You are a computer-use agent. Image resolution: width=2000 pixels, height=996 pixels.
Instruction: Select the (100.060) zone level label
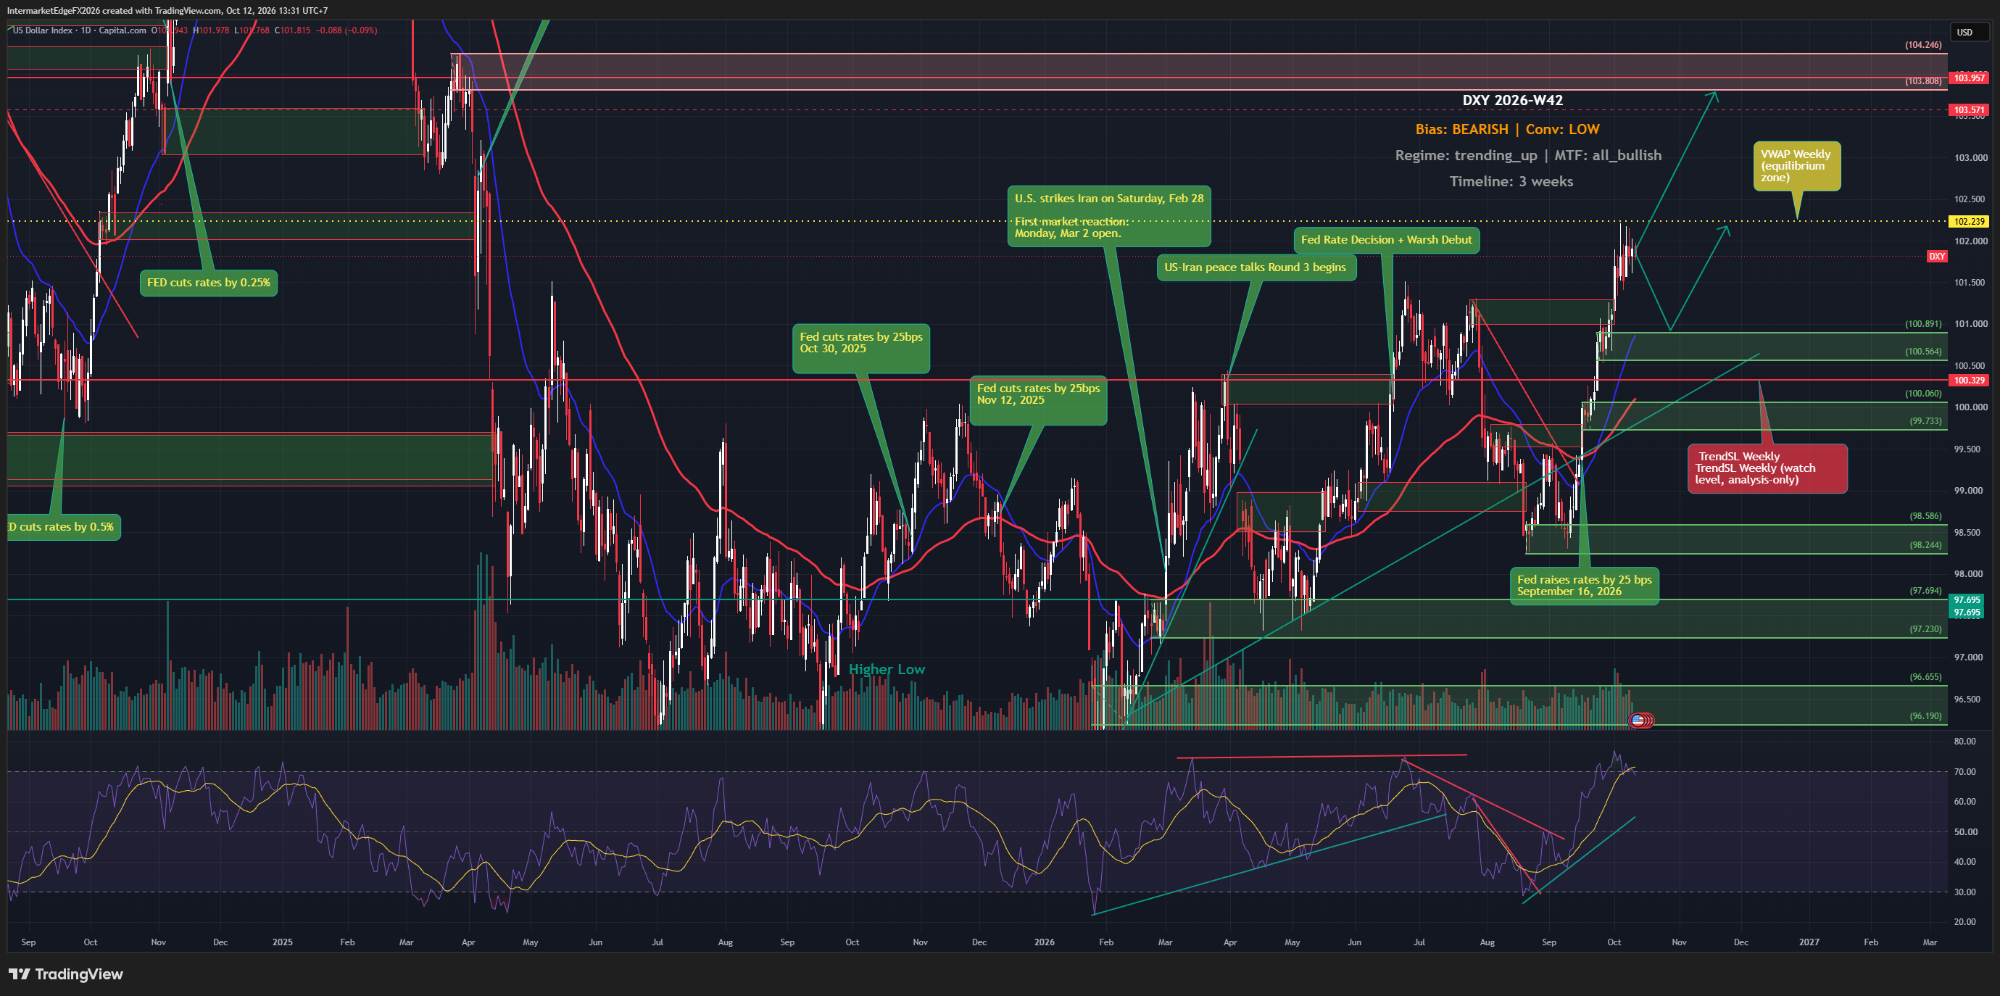tap(1922, 393)
